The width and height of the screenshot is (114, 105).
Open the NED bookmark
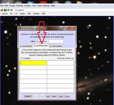(44, 14)
